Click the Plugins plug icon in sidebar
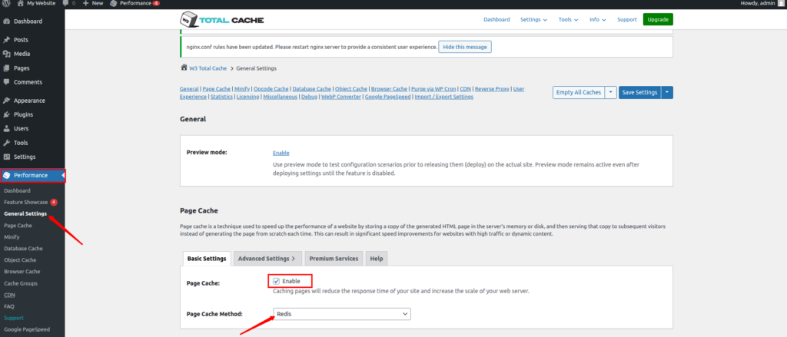 pyautogui.click(x=6, y=114)
